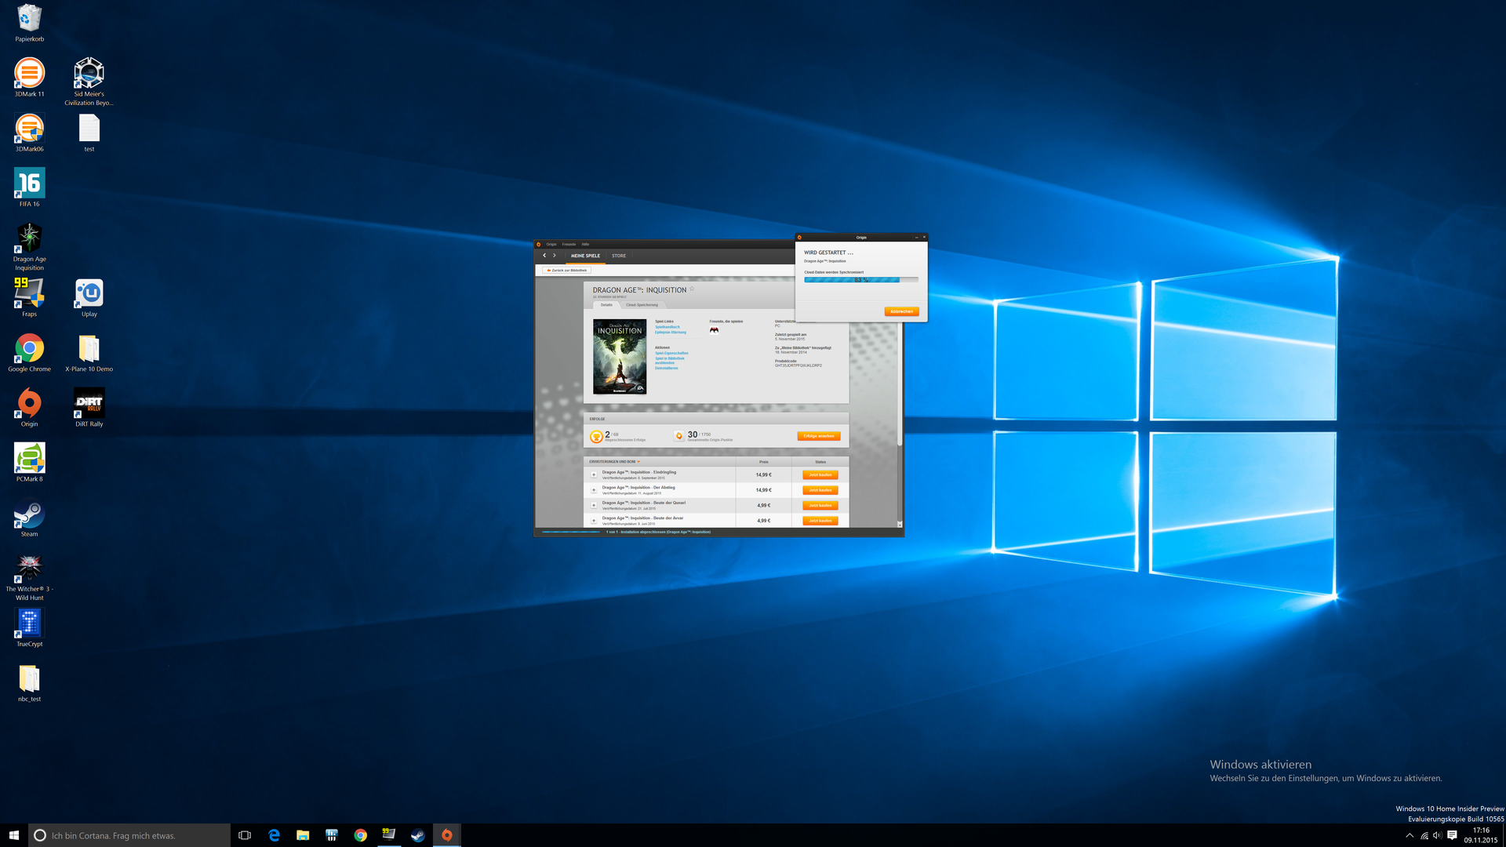Click the Origin points icon
Screen dimensions: 1506x847
(679, 436)
